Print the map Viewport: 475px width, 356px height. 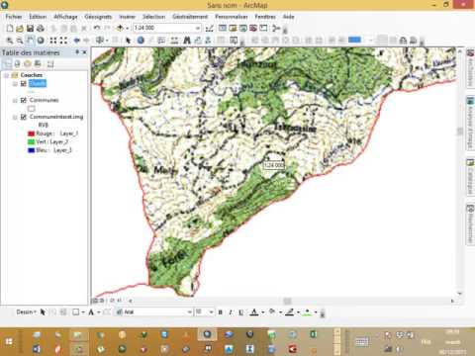pos(41,29)
